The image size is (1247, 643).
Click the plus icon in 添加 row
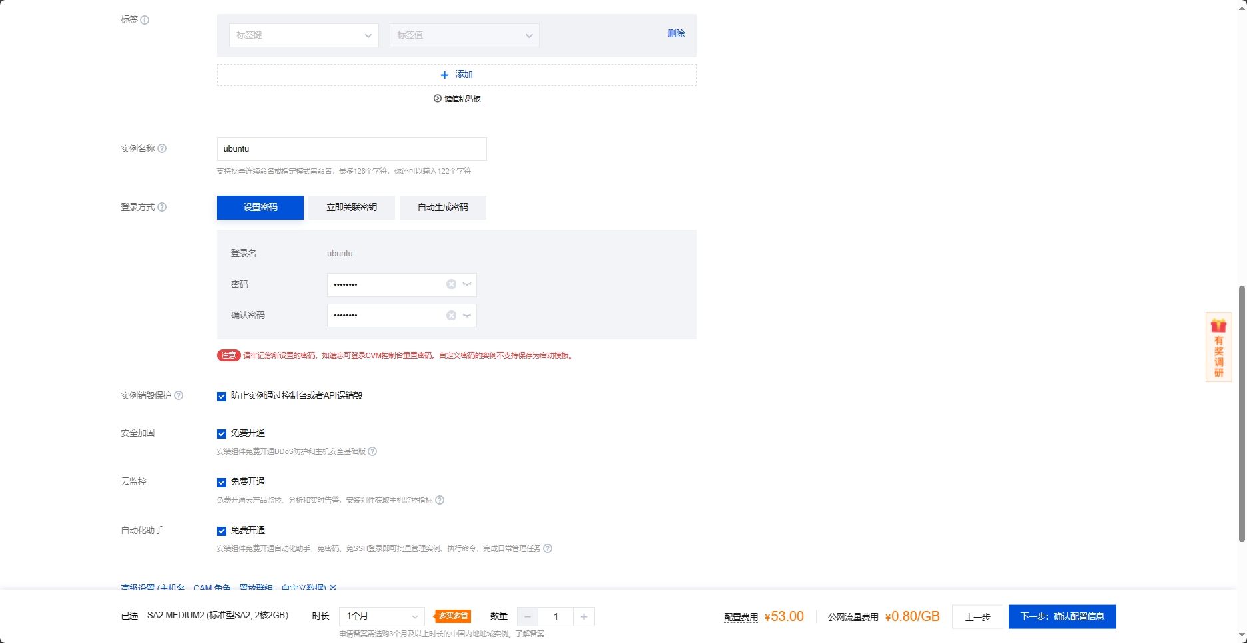444,75
